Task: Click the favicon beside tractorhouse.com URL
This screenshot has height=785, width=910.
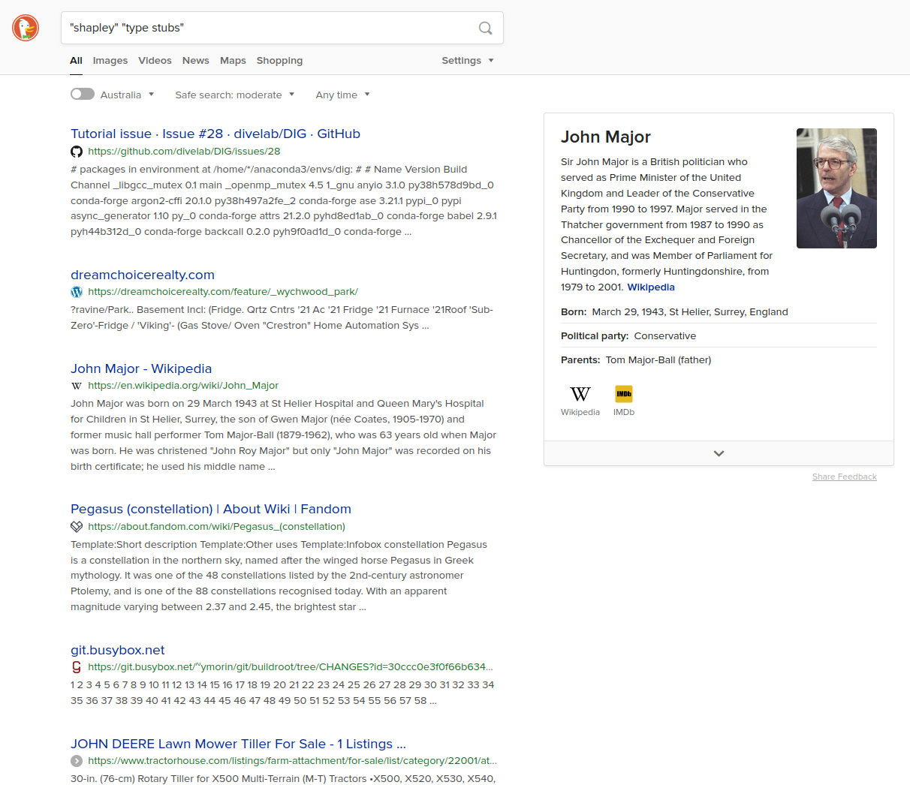Action: pos(77,761)
